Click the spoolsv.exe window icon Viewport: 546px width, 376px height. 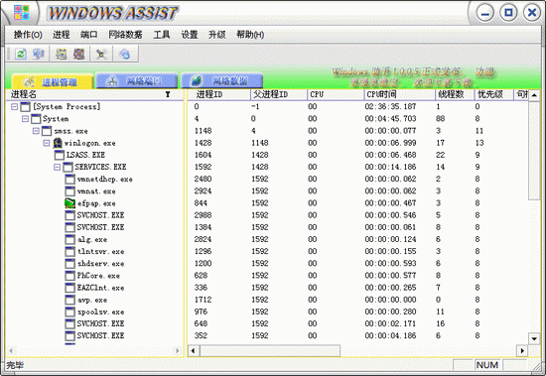(70, 312)
